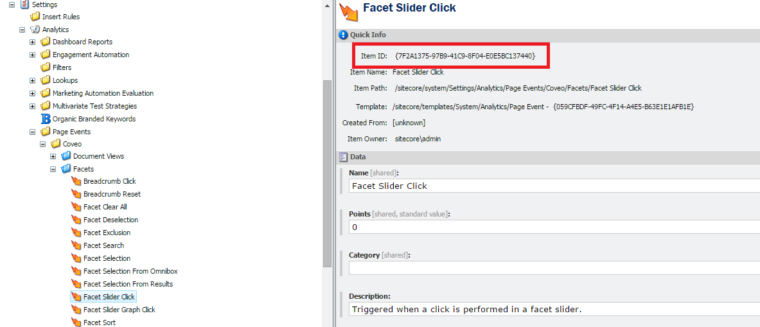The width and height of the screenshot is (760, 327).
Task: Click the Facet Deselection event icon
Action: [x=76, y=220]
